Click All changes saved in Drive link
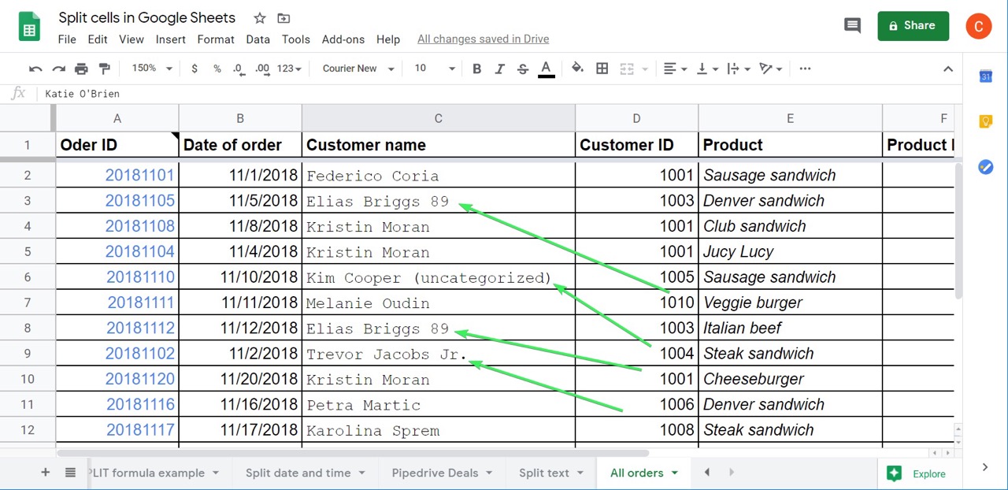The width and height of the screenshot is (1008, 490). pos(483,39)
